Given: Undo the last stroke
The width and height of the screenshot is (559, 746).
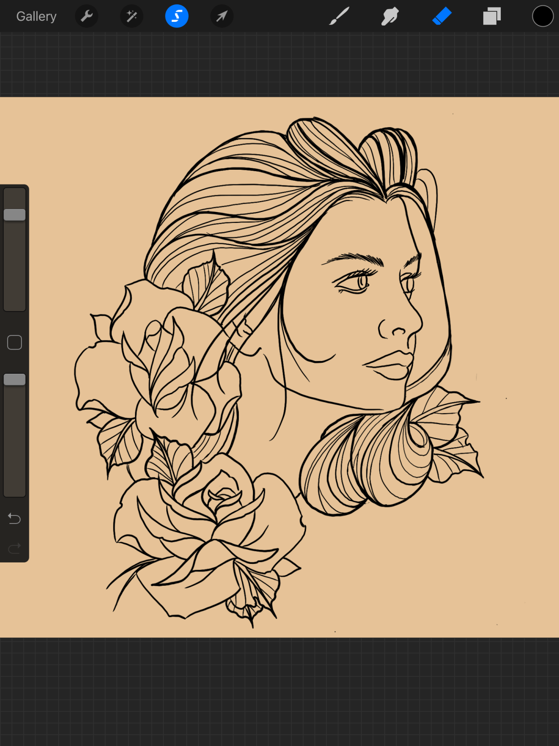Looking at the screenshot, I should [x=15, y=518].
